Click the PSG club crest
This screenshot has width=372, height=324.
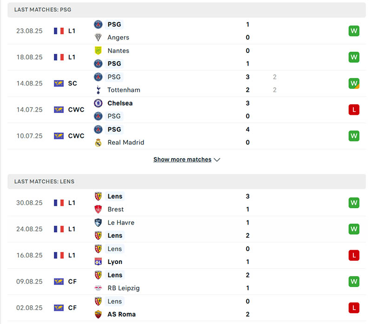[x=98, y=24]
